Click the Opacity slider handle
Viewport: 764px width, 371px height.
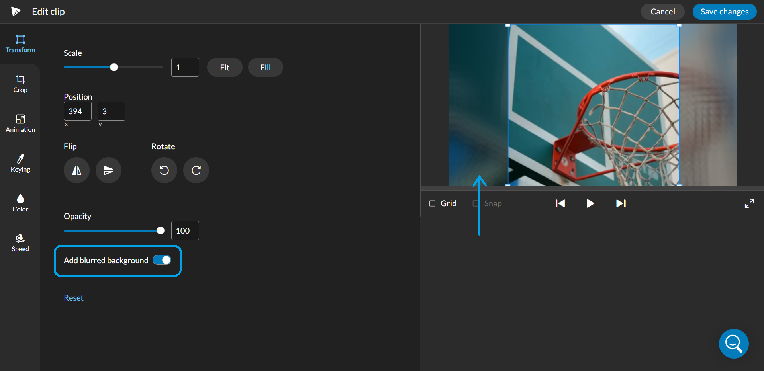pyautogui.click(x=161, y=230)
